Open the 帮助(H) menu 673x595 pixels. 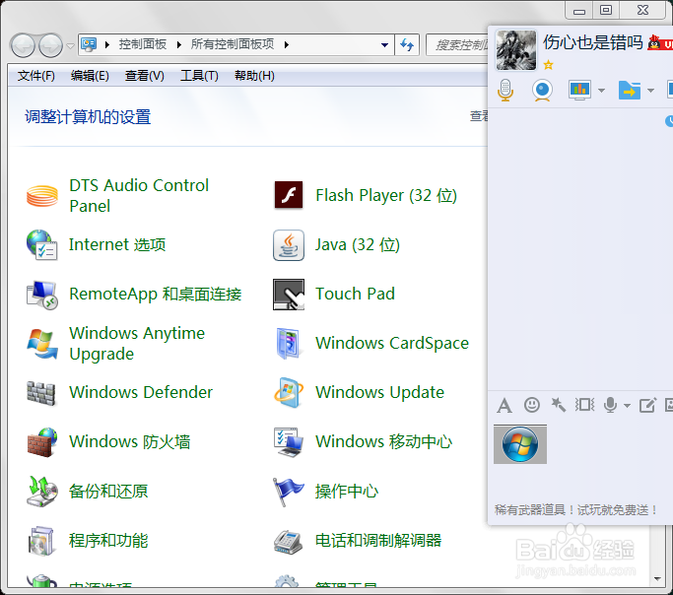(x=254, y=76)
